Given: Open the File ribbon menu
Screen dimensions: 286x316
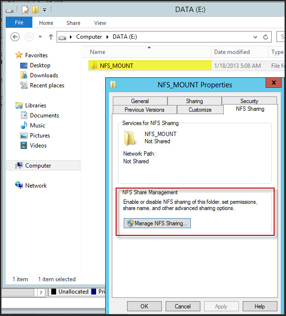Looking at the screenshot, I should click(19, 22).
